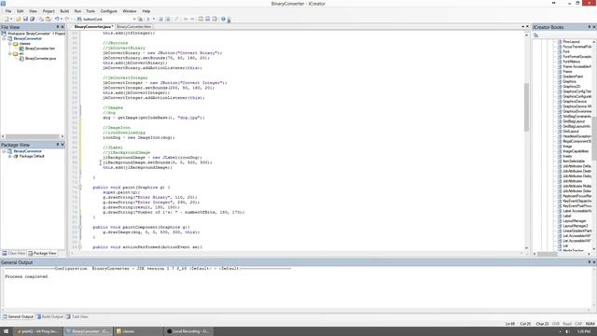Open the Run menu

(x=77, y=11)
